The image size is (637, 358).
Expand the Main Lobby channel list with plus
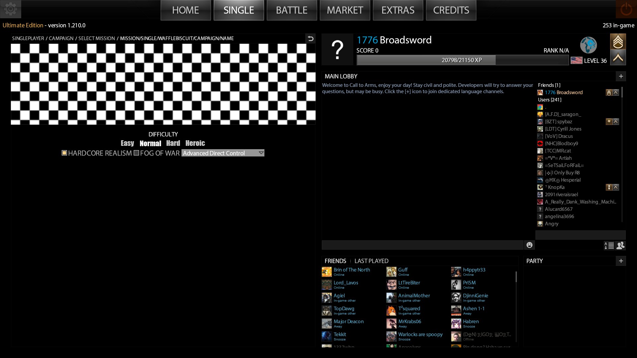(621, 76)
